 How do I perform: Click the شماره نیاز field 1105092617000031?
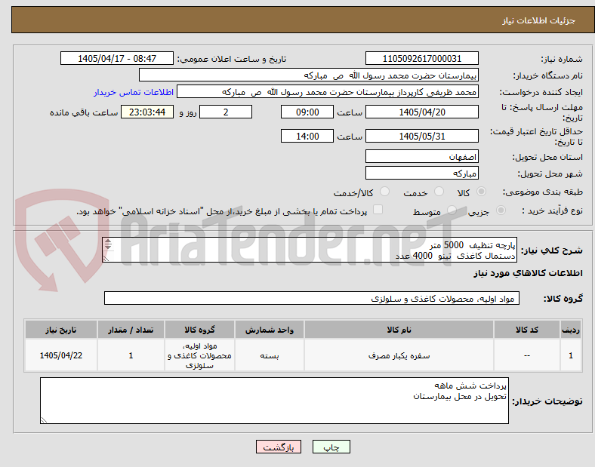coord(421,58)
